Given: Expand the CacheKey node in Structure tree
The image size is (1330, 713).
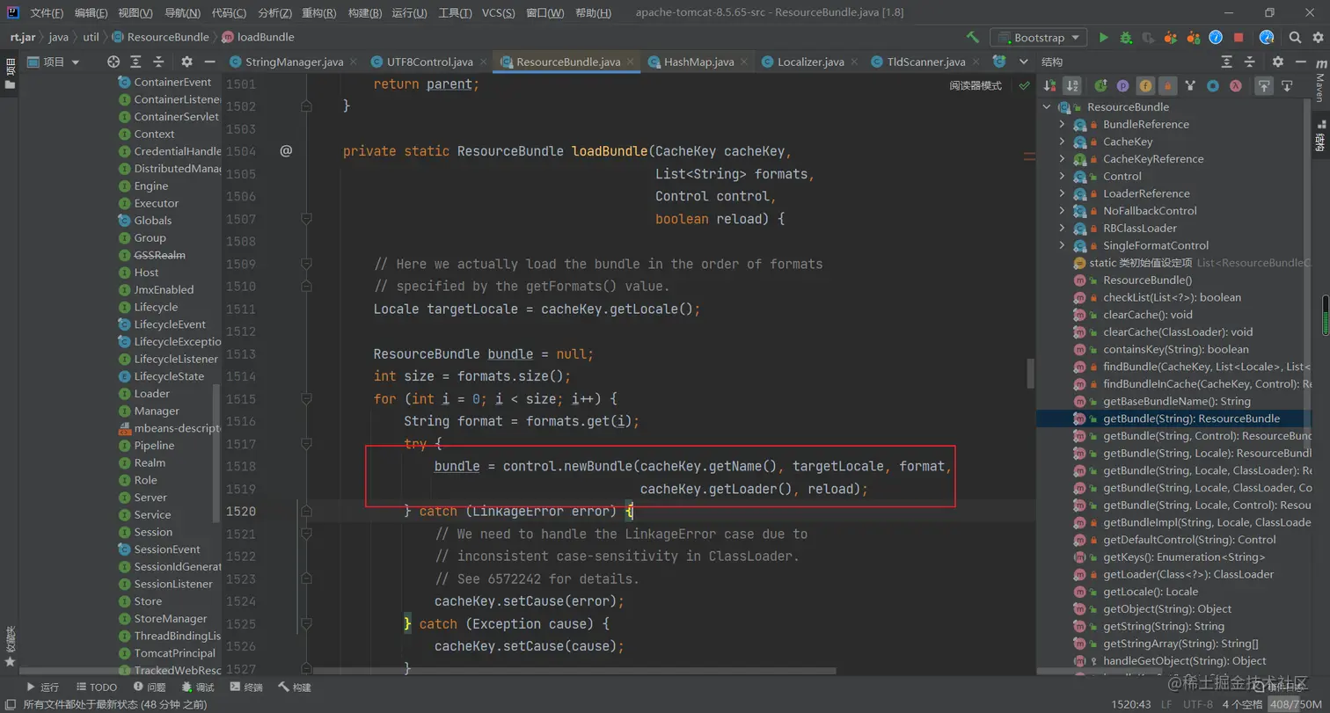Looking at the screenshot, I should [1062, 142].
